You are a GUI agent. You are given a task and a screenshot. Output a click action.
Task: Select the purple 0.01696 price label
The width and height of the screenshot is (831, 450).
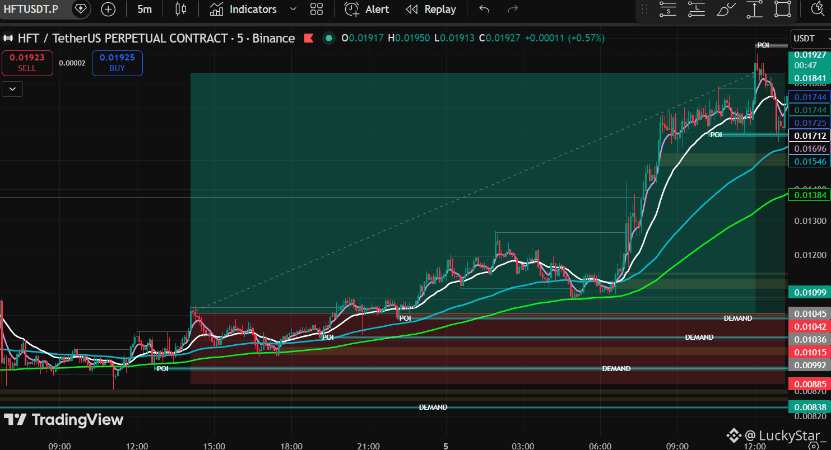click(810, 148)
